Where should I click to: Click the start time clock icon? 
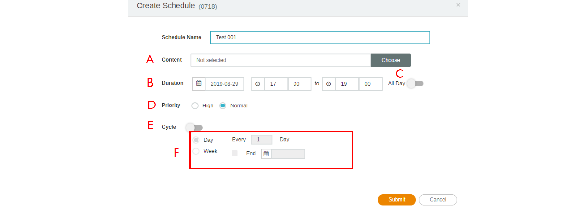[x=258, y=84]
